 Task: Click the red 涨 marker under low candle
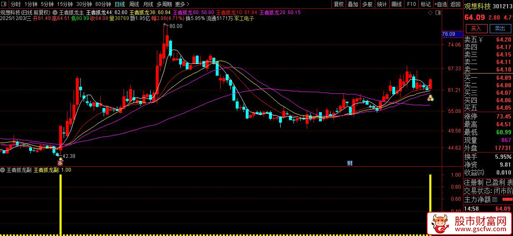click(61, 163)
